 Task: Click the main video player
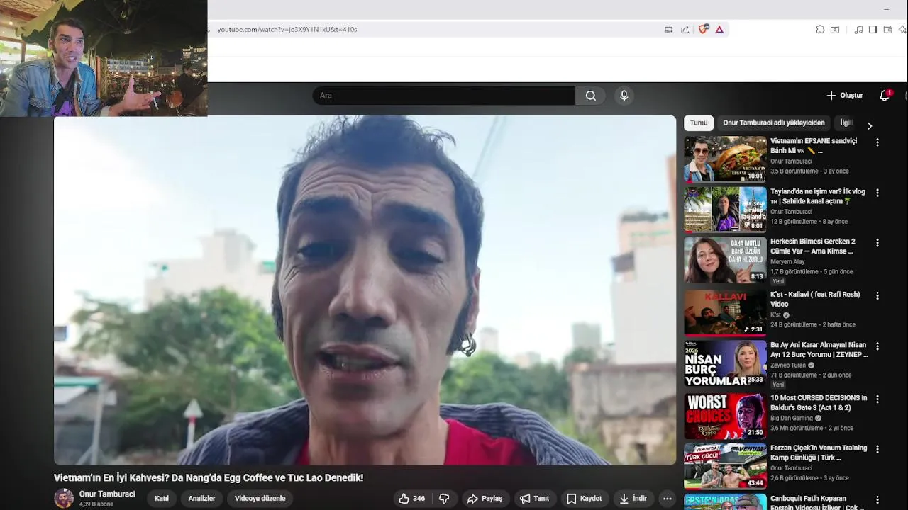click(365, 290)
